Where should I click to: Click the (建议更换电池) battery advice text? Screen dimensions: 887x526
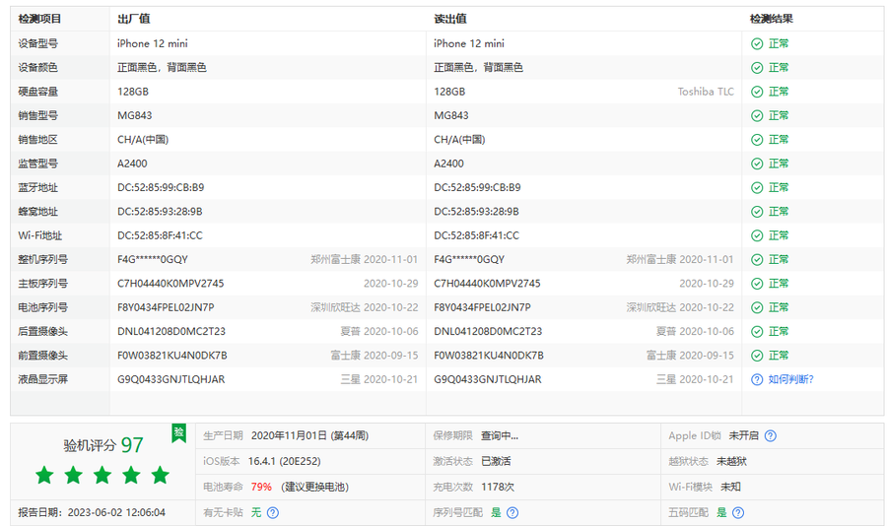(x=315, y=487)
